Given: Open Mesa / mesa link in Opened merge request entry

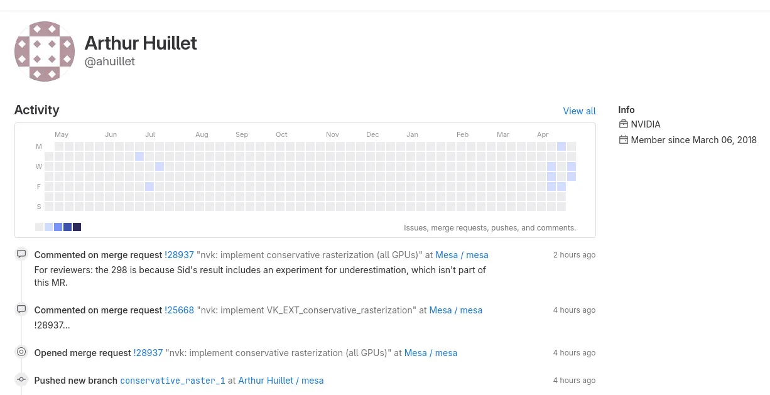Looking at the screenshot, I should click(x=430, y=353).
